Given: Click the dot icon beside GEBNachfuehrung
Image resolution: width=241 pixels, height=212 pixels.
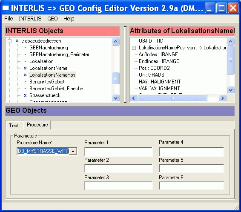Looking at the screenshot, I should pos(25,48).
